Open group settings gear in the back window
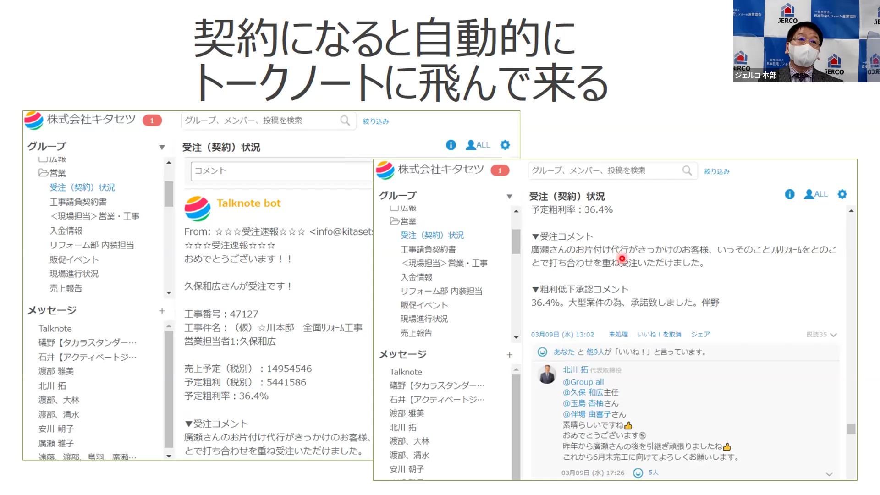This screenshot has height=495, width=880. pyautogui.click(x=505, y=145)
